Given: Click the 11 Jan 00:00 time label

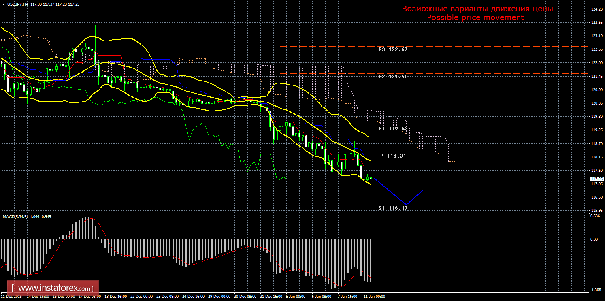Looking at the screenshot, I should (x=374, y=297).
